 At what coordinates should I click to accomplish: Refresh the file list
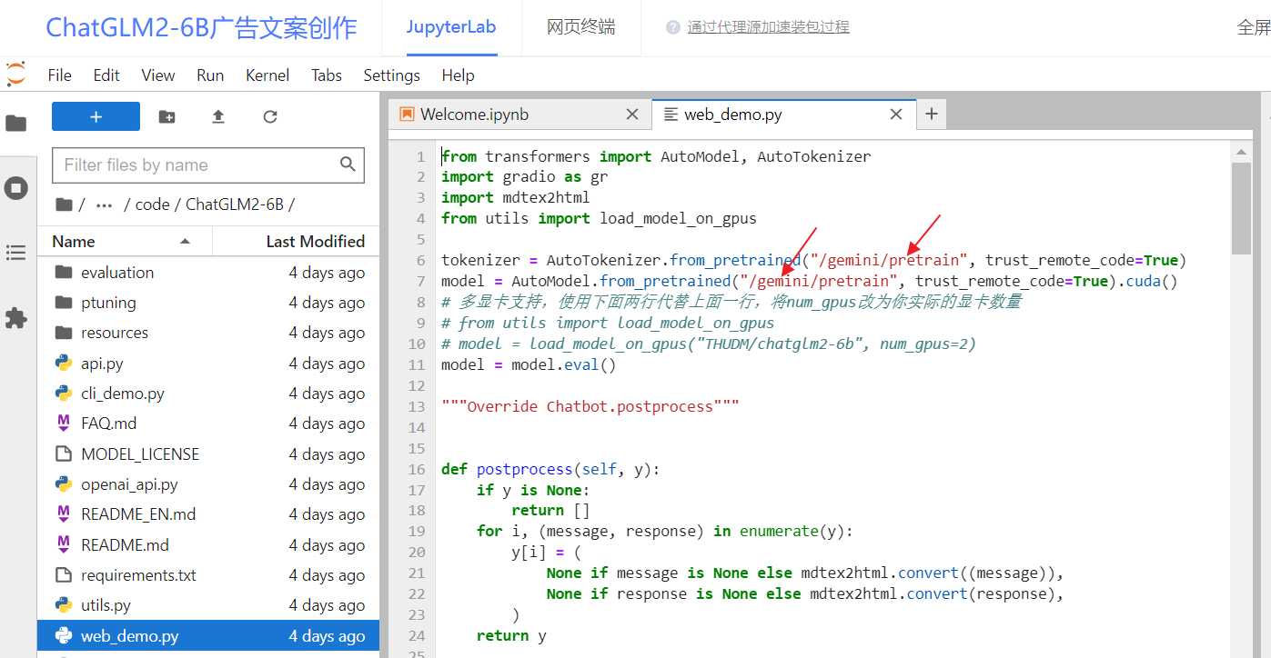[x=270, y=116]
